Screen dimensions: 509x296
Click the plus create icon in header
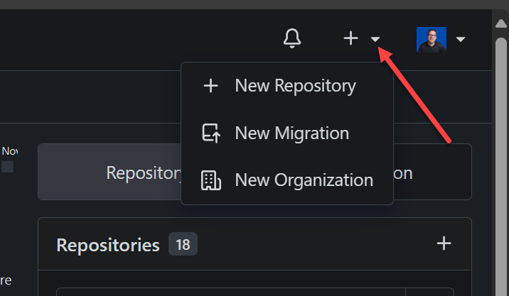coord(350,38)
